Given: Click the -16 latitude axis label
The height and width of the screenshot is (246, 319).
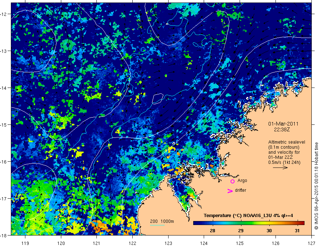Looking at the screenshot, I should point(4,162).
